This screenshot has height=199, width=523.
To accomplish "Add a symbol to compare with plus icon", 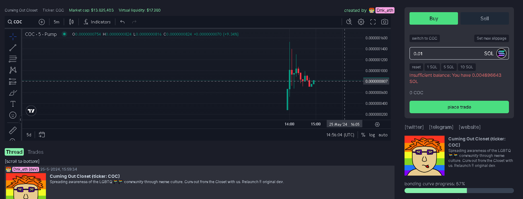I will click(x=42, y=22).
